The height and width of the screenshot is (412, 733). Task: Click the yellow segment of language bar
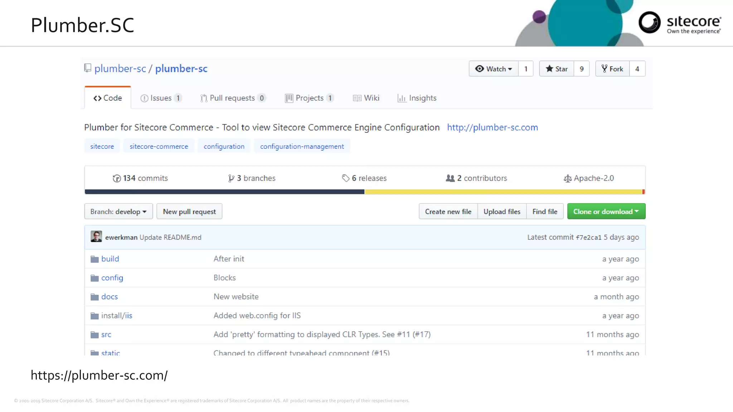click(x=503, y=192)
